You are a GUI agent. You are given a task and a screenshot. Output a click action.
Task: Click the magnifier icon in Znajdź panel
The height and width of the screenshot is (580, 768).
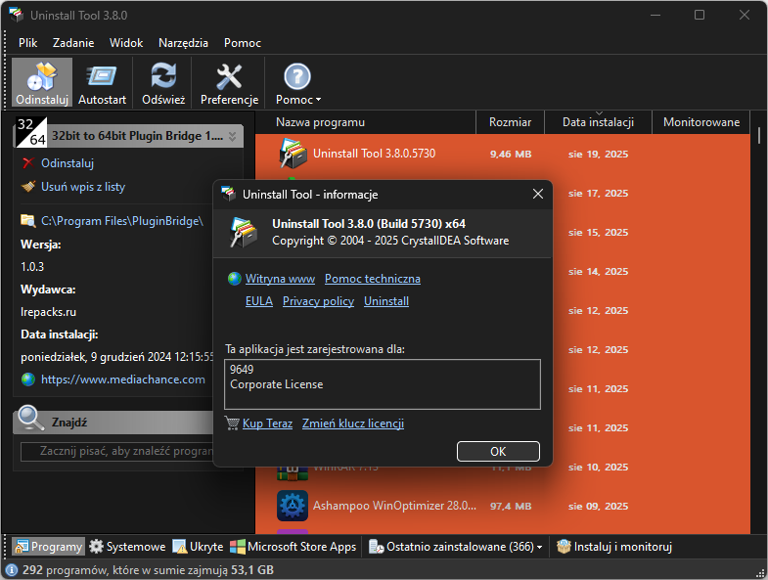30,418
